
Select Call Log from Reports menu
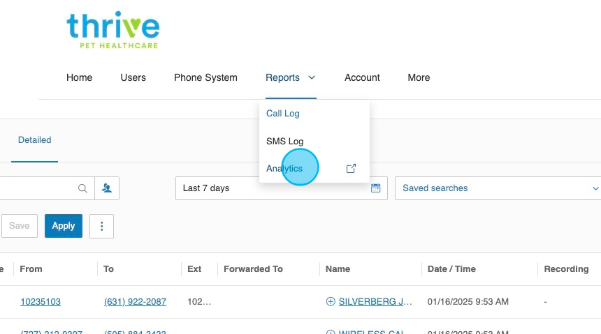point(283,114)
